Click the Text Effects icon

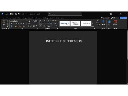(12, 26)
